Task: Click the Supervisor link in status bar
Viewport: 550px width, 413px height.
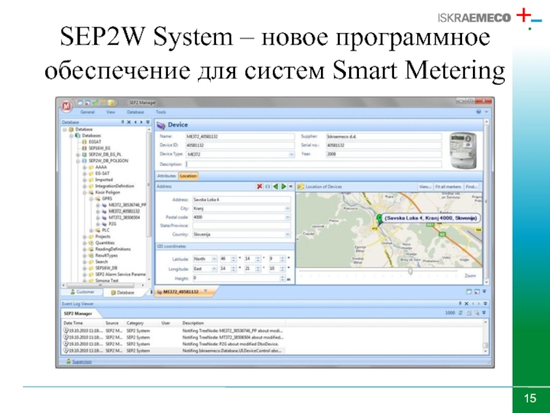Action: 82,362
